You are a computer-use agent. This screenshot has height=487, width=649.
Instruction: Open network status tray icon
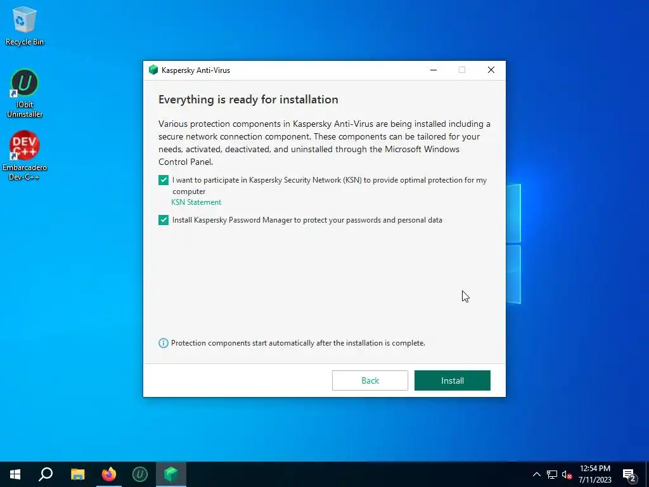click(552, 474)
